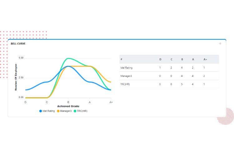The height and width of the screenshot is (156, 234).
Task: Click the Achieved Grade axis title
Action: [68, 106]
